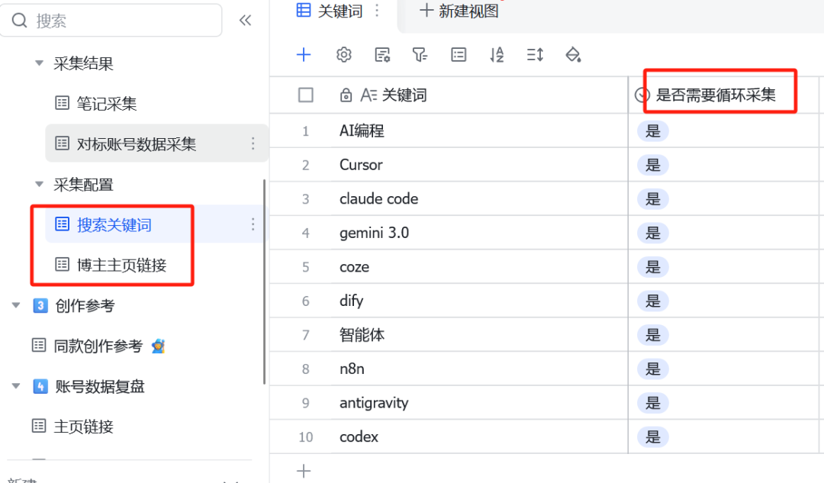Click lock icon in 关键词 column header
824x483 pixels.
point(346,95)
